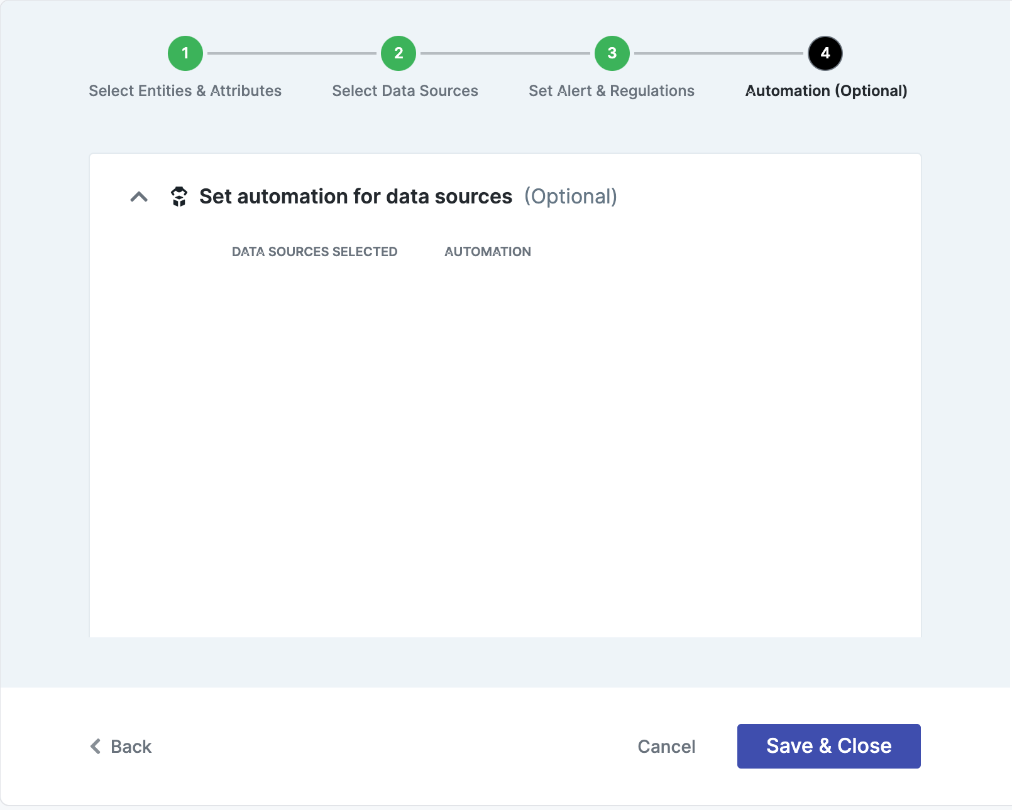Viewport: 1012px width, 810px height.
Task: Click the (Optional) heading label
Action: point(571,197)
